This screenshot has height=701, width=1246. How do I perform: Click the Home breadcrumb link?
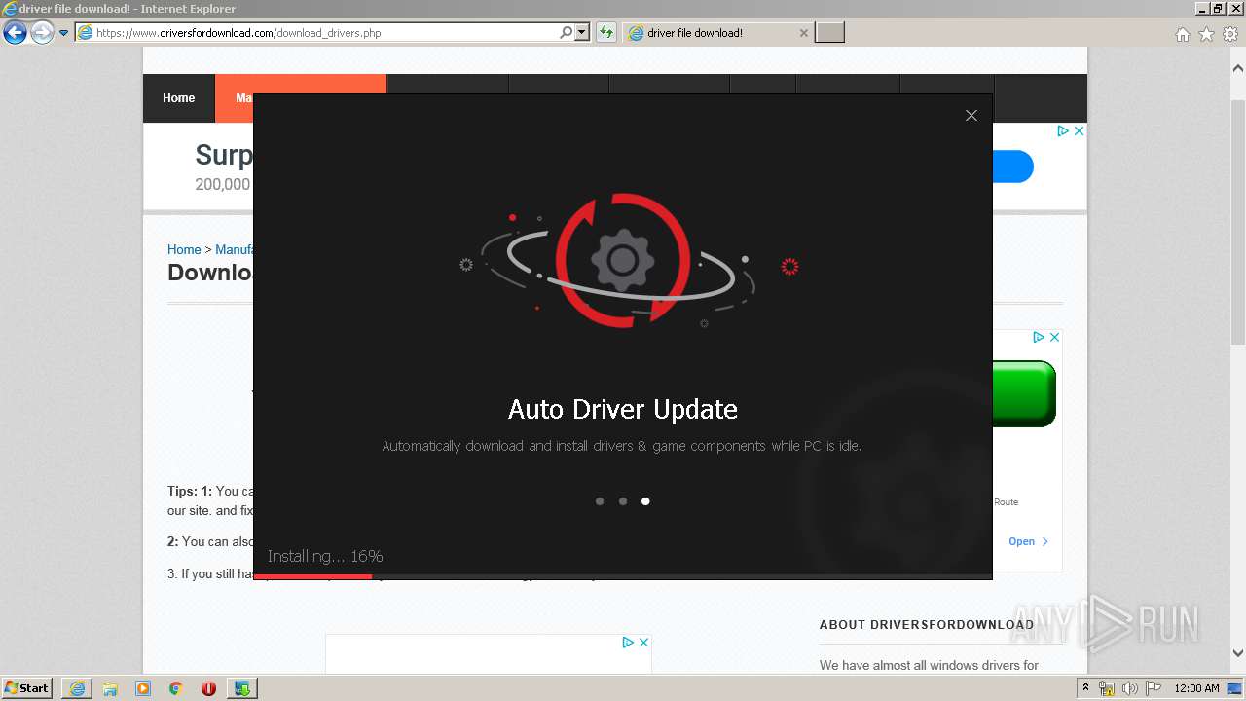(x=184, y=249)
